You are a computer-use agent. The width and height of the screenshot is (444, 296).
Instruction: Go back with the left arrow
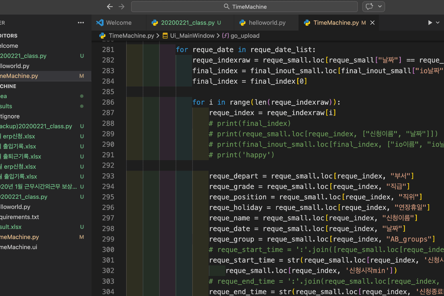pos(110,7)
